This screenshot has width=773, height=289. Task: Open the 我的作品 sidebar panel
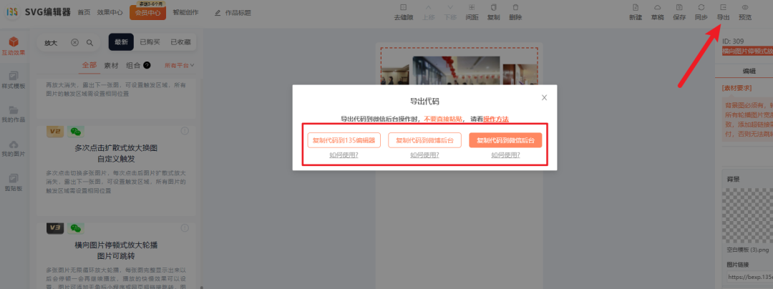click(x=14, y=114)
